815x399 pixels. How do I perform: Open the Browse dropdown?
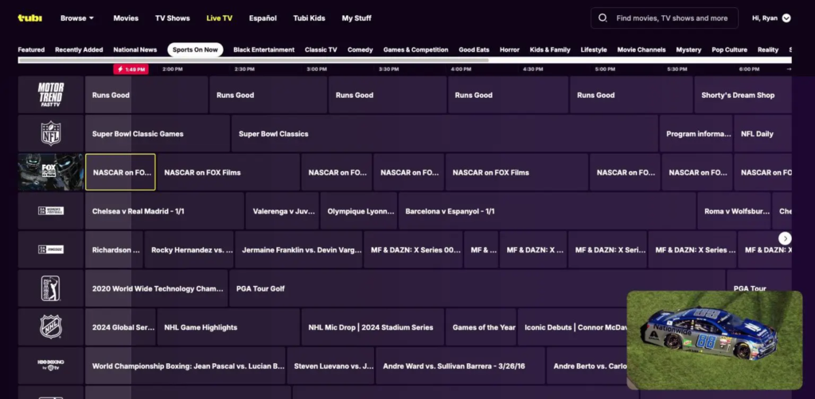coord(77,18)
